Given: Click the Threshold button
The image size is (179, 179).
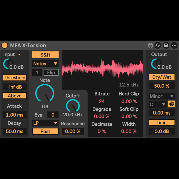Looking at the screenshot, I should [15, 78].
